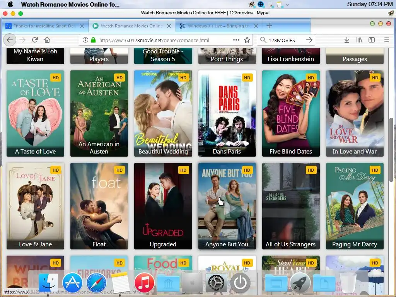Open Notes app in the dock
The image size is (396, 297).
point(120,283)
